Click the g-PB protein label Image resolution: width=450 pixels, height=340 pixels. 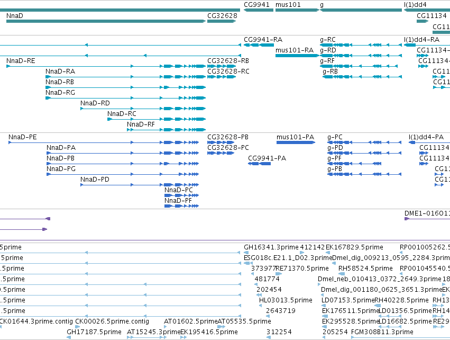335,169
